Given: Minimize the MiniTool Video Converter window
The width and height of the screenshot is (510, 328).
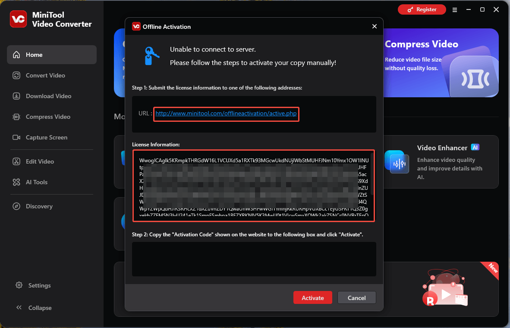Looking at the screenshot, I should click(x=469, y=10).
